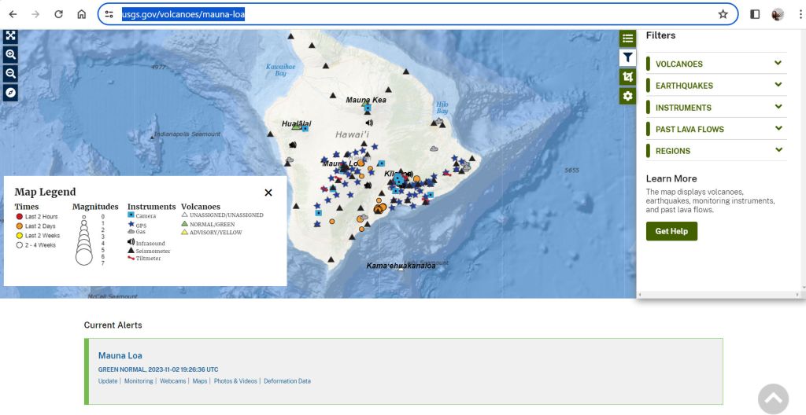Expand the Earthquakes filter section
Viewport: 806px width, 415px height.
715,86
